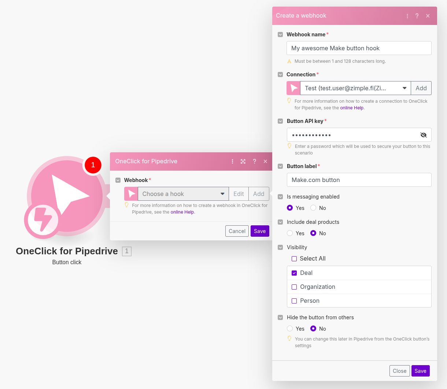The width and height of the screenshot is (447, 389).
Task: Click Edit next to Choose a hook
Action: [x=239, y=194]
